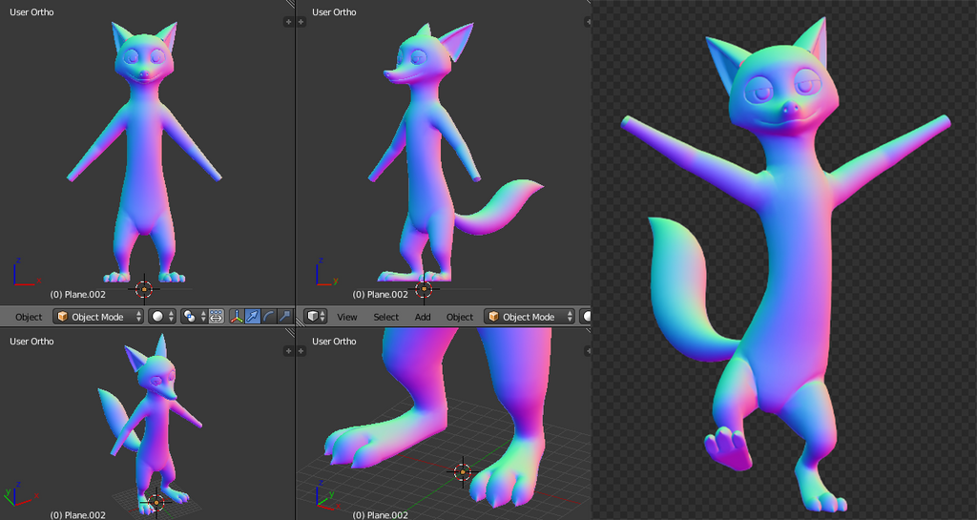The width and height of the screenshot is (977, 520).
Task: Click the YZ axis indicator in the side view
Action: (328, 272)
